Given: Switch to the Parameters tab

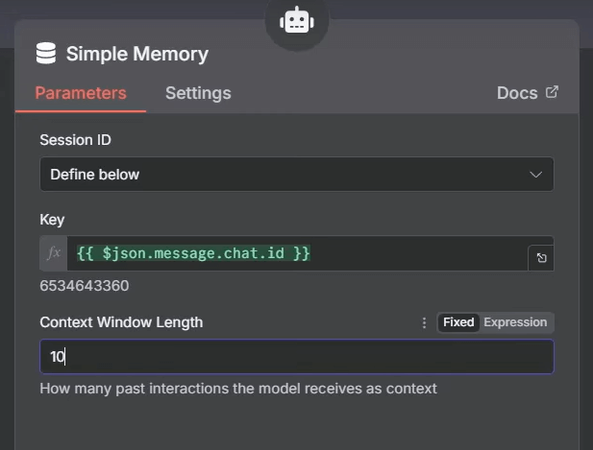Looking at the screenshot, I should (81, 93).
